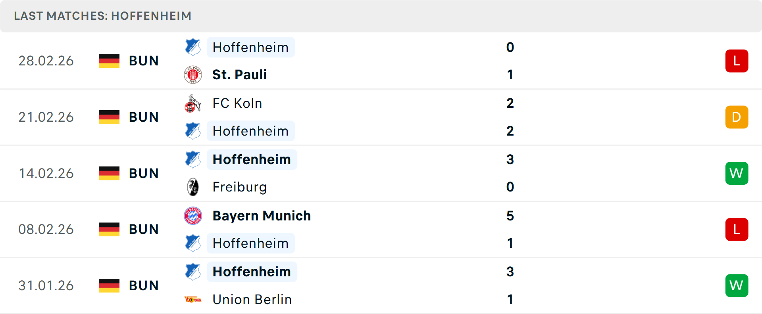The width and height of the screenshot is (762, 314).
Task: Click the German flag on the Union Berlin row
Action: [109, 285]
